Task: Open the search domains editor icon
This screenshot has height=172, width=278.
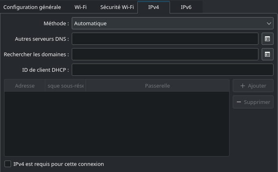Action: click(267, 54)
